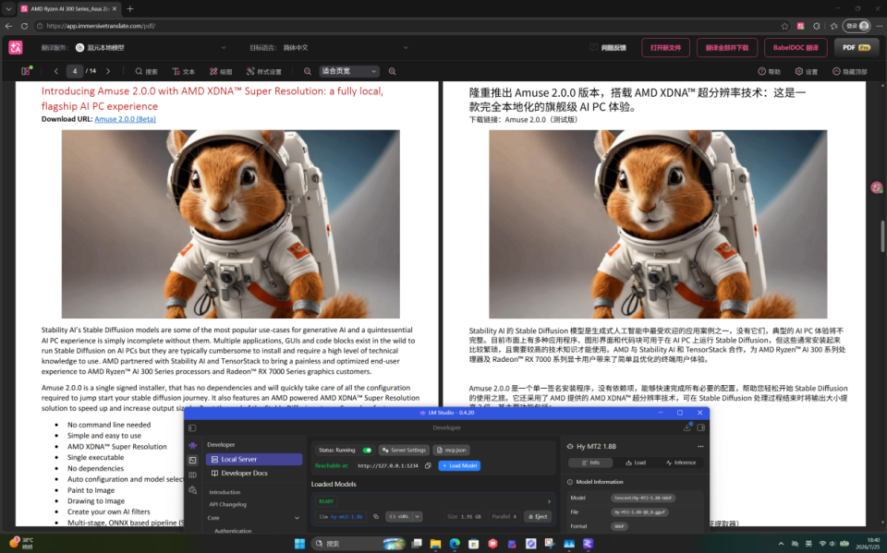This screenshot has height=553, width=887.
Task: Click the zoom in magnifier icon
Action: 392,71
